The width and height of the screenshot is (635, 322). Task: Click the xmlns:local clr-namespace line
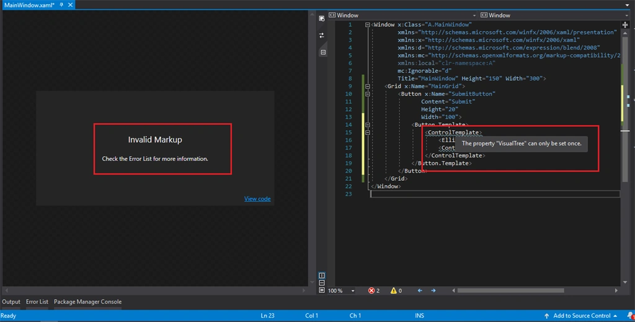pyautogui.click(x=446, y=63)
